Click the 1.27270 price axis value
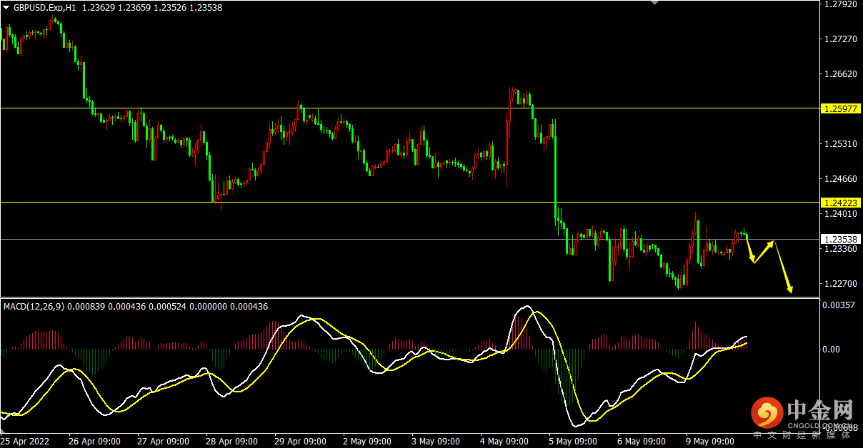This screenshot has height=448, width=863. tap(839, 39)
